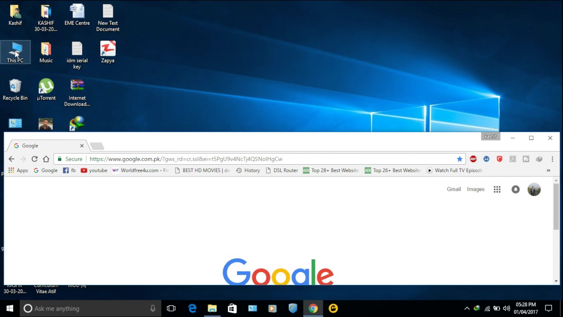Open Google account profile picture
This screenshot has height=317, width=563.
(x=534, y=189)
